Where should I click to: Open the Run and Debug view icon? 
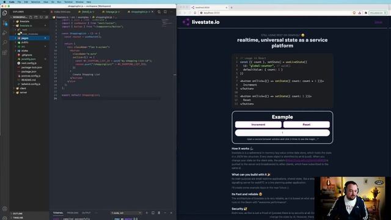point(5,32)
